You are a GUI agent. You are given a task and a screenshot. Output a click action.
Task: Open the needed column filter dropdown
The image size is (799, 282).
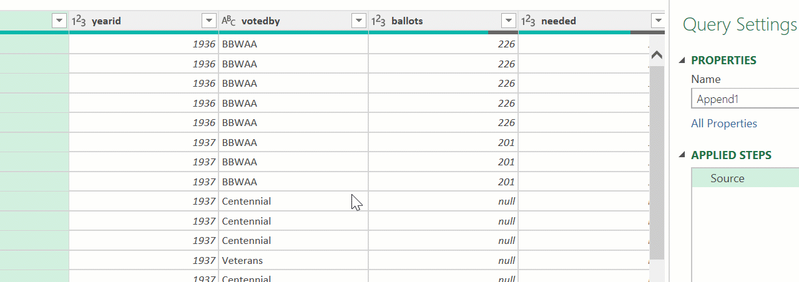coord(657,21)
